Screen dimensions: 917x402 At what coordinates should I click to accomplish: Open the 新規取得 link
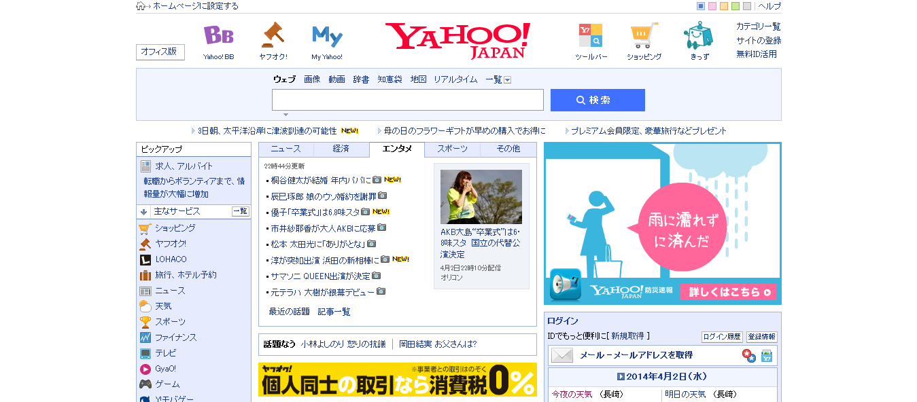point(627,336)
